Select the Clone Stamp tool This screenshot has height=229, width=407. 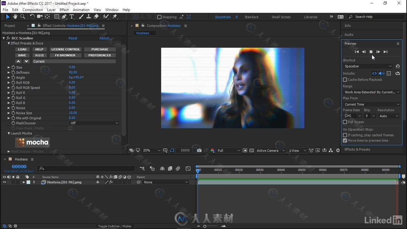pyautogui.click(x=89, y=17)
